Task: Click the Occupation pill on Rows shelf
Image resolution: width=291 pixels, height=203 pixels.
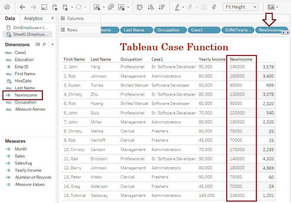Action: pos(168,30)
